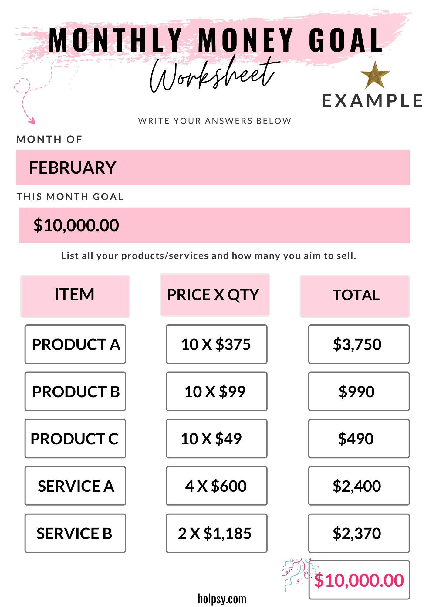429x607 pixels.
Task: Select the 10 X $49 quantity box
Action: [x=216, y=439]
